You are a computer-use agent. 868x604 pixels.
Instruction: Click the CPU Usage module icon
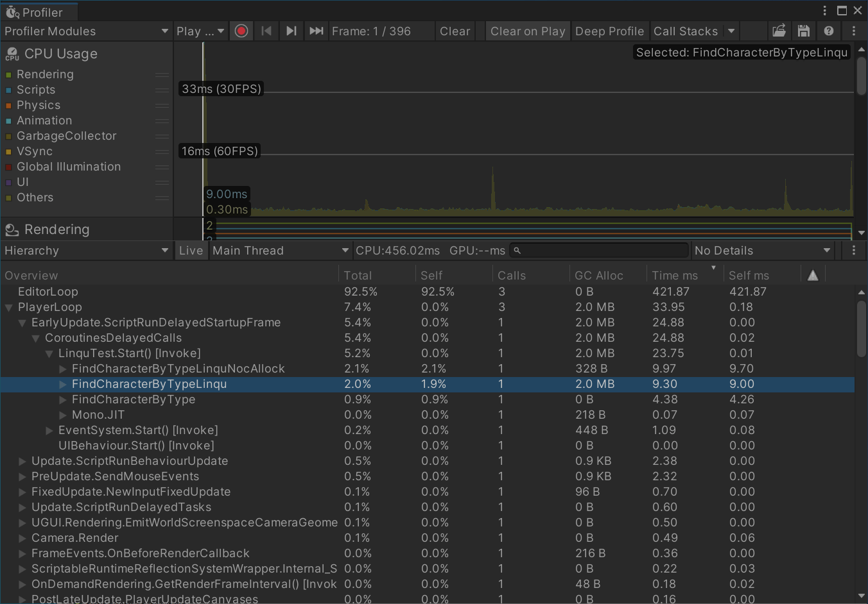click(12, 54)
